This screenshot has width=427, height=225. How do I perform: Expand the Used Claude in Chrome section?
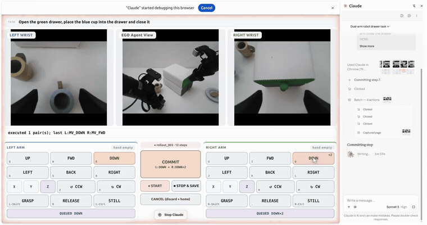tap(358, 67)
